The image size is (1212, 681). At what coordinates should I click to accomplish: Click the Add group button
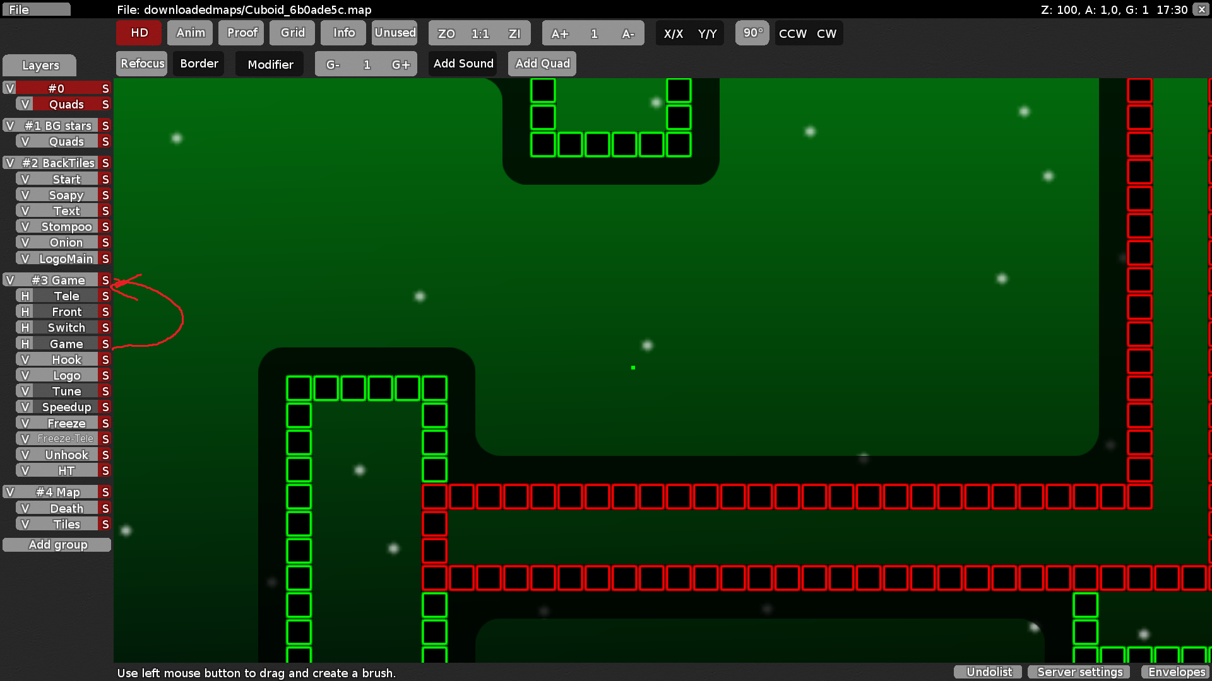(x=57, y=544)
